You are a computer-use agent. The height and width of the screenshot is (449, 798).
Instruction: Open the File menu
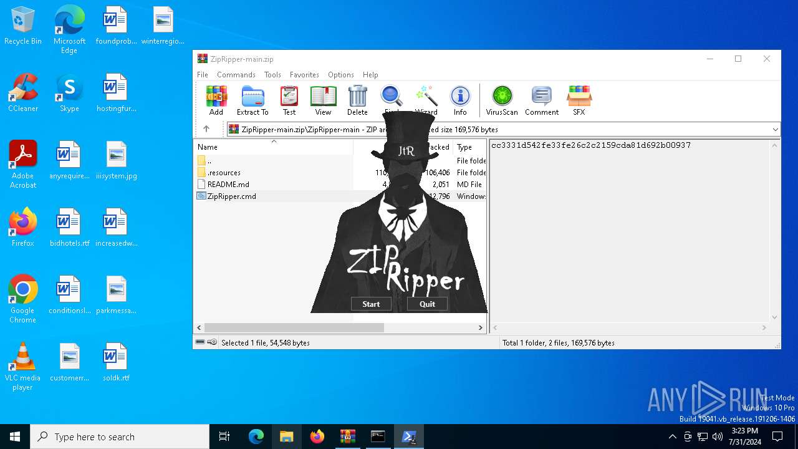(203, 74)
